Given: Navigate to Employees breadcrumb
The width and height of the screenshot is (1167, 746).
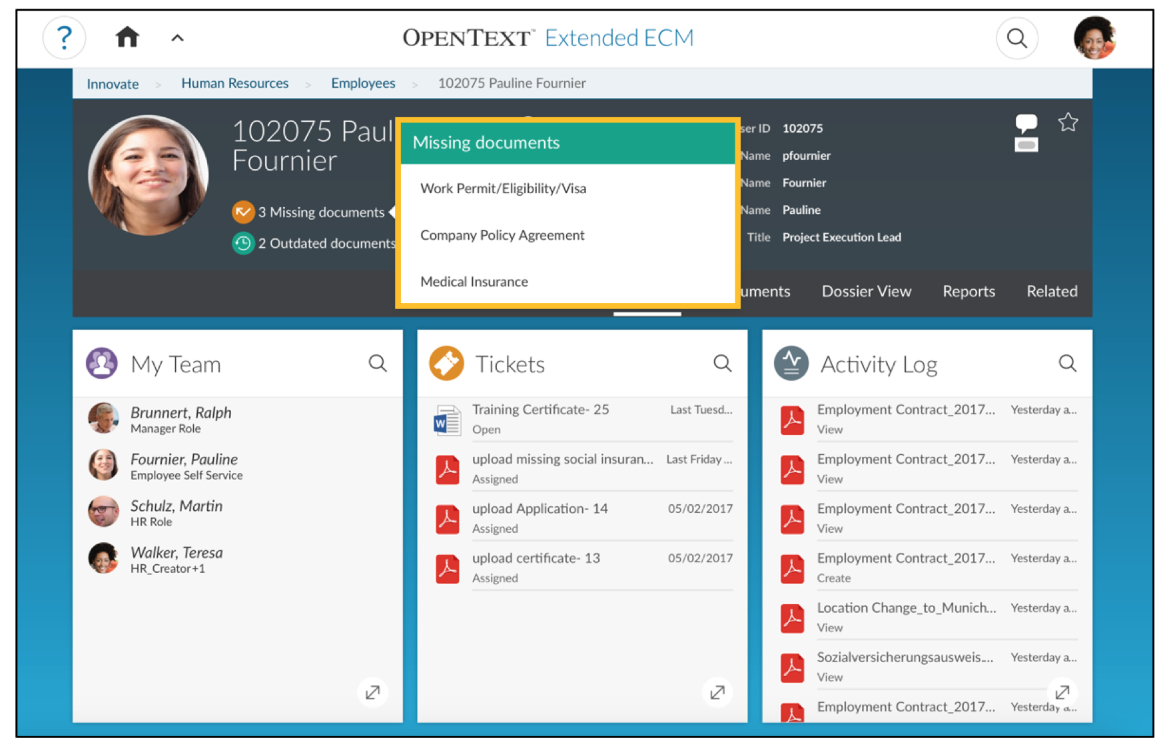Looking at the screenshot, I should [x=363, y=83].
